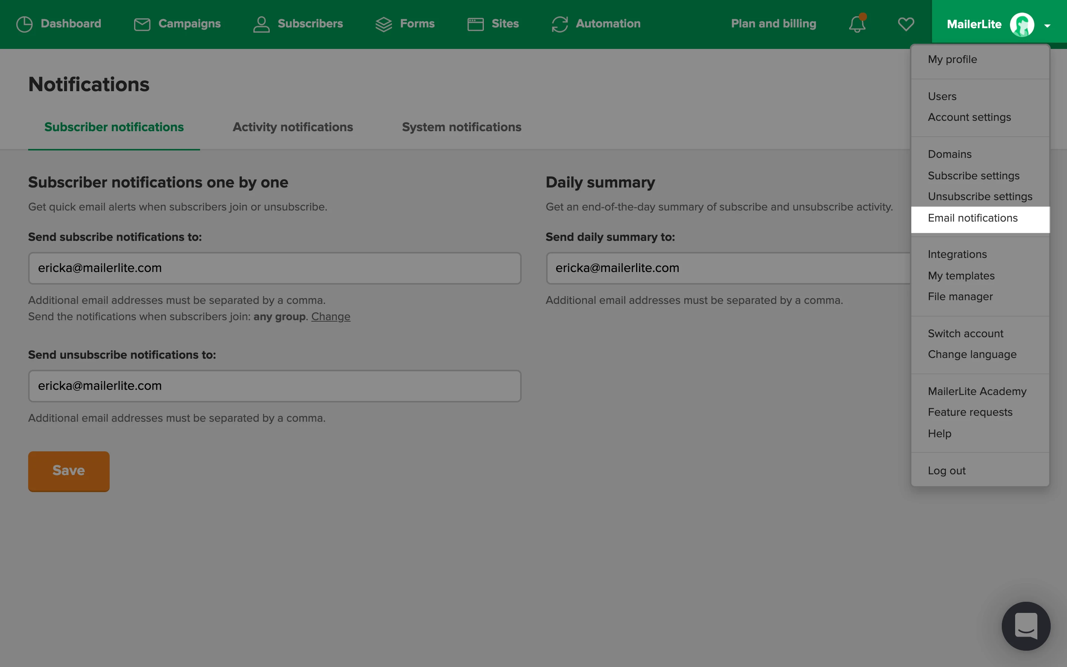Choose Unsubscribe settings in dropdown menu
Viewport: 1067px width, 667px height.
click(980, 197)
